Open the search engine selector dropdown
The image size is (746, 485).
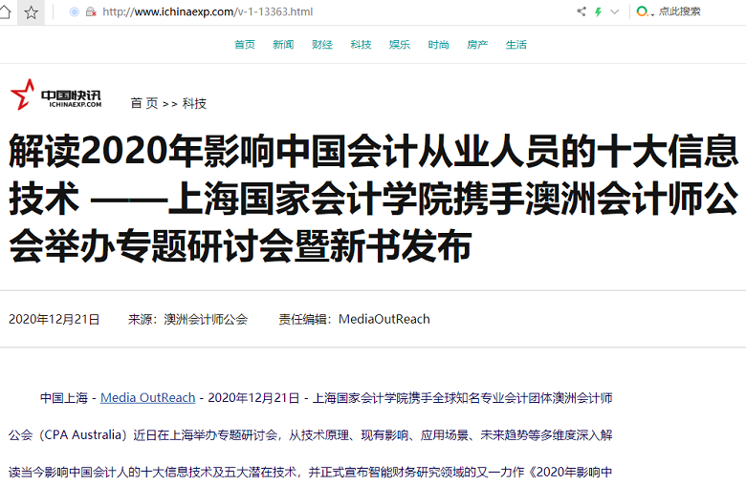646,11
